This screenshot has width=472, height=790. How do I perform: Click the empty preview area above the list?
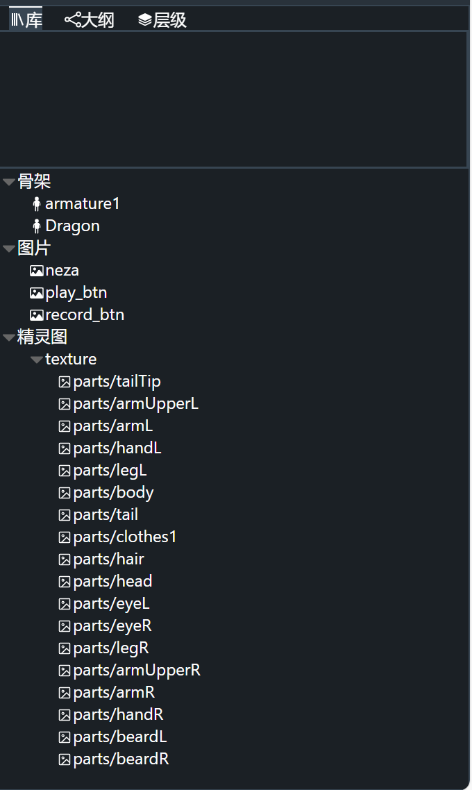(234, 99)
